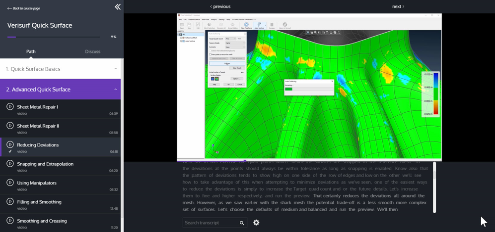Open the Filling and Smoothing lesson
Image resolution: width=495 pixels, height=232 pixels.
coord(60,204)
